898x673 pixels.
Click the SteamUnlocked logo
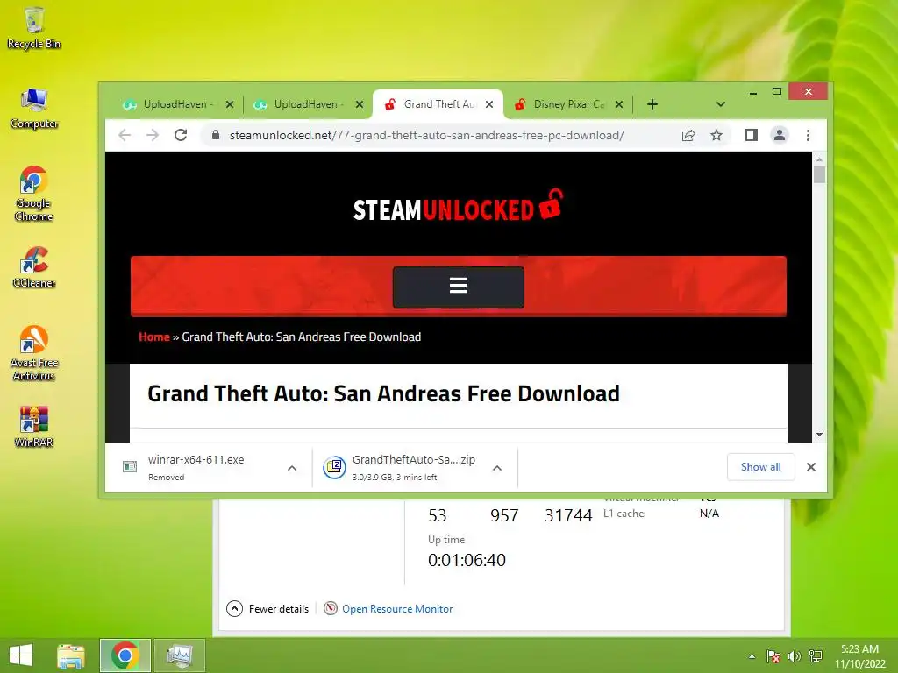click(458, 206)
